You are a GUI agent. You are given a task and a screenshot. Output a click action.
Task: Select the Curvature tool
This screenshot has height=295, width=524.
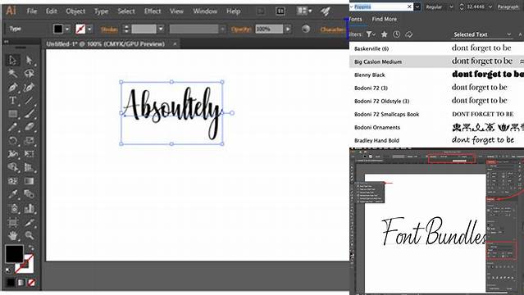click(x=30, y=87)
